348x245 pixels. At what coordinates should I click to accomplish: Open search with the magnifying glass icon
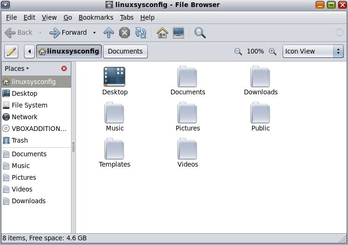(200, 32)
